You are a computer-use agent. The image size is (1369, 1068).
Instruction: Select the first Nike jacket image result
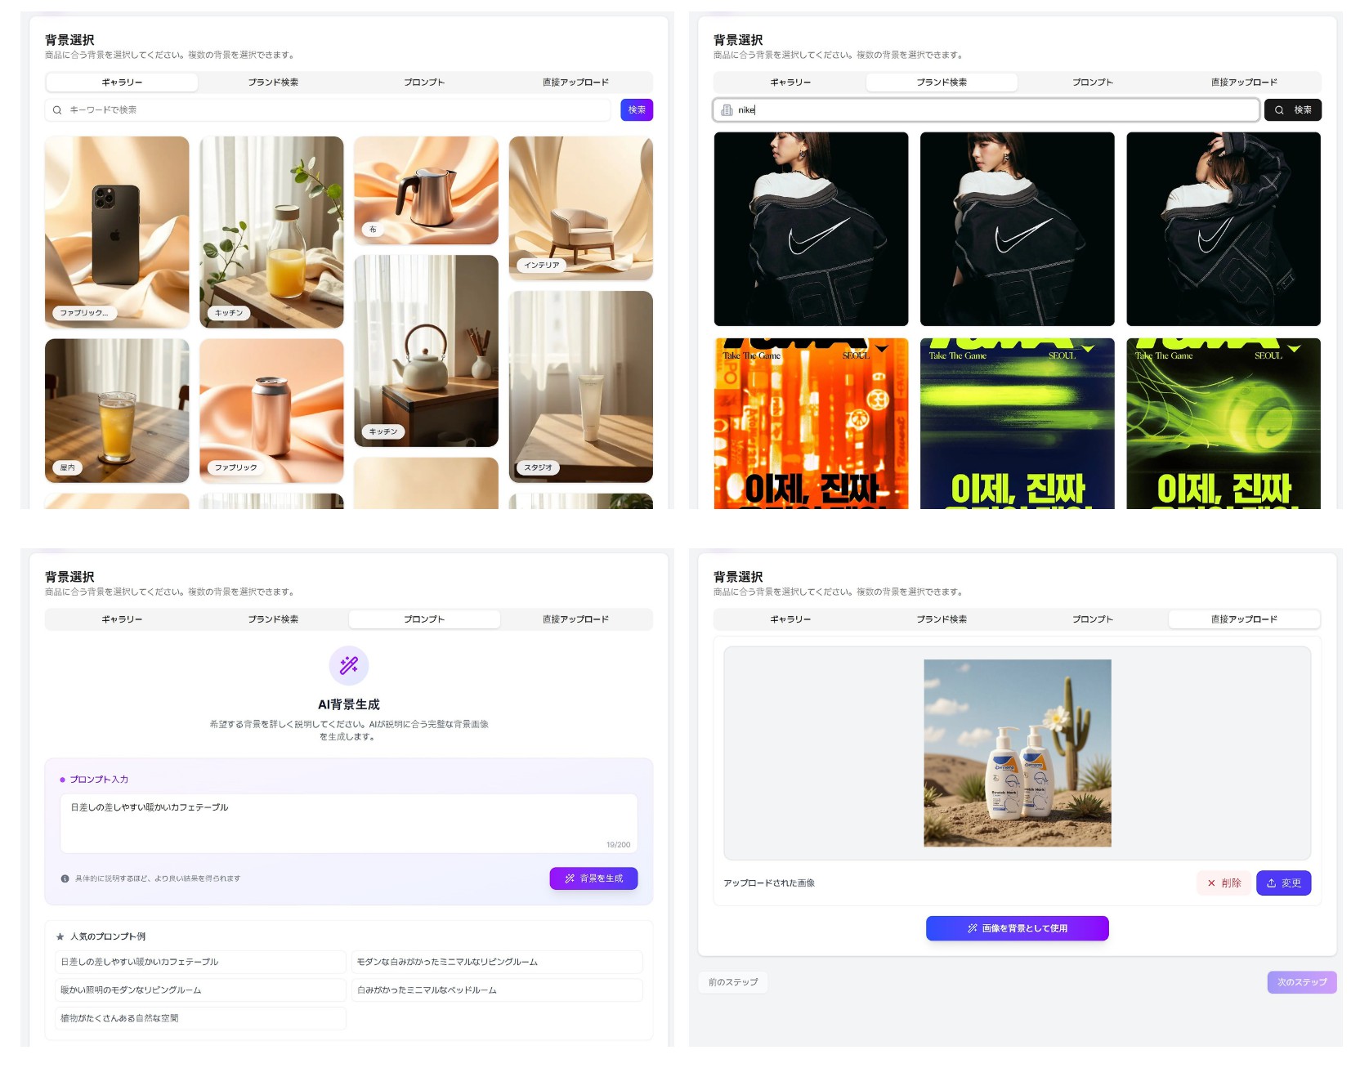point(811,229)
